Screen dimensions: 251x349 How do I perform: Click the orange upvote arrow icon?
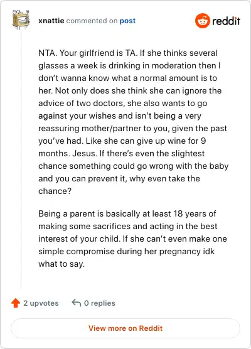pos(16,303)
